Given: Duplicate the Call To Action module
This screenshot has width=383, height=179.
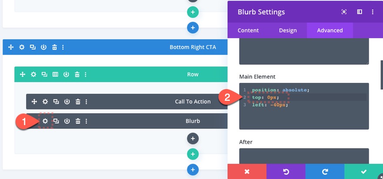Looking at the screenshot, I should [56, 102].
